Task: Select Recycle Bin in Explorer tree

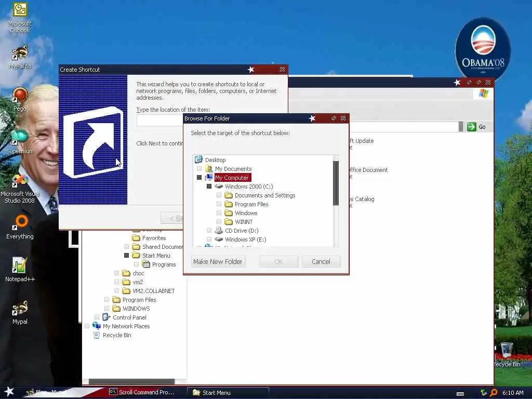Action: 117,335
